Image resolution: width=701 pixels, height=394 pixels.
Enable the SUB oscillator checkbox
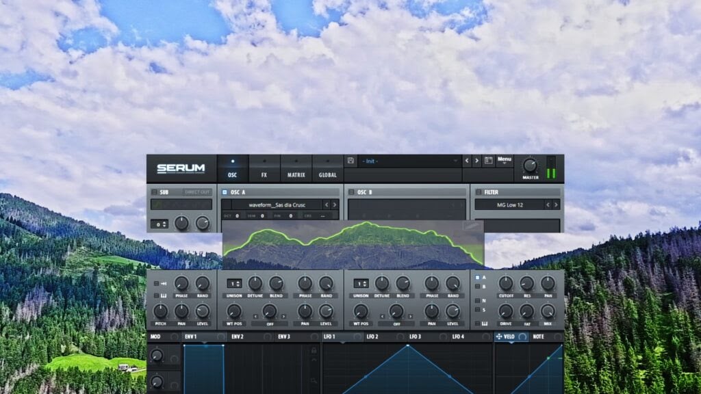point(155,192)
